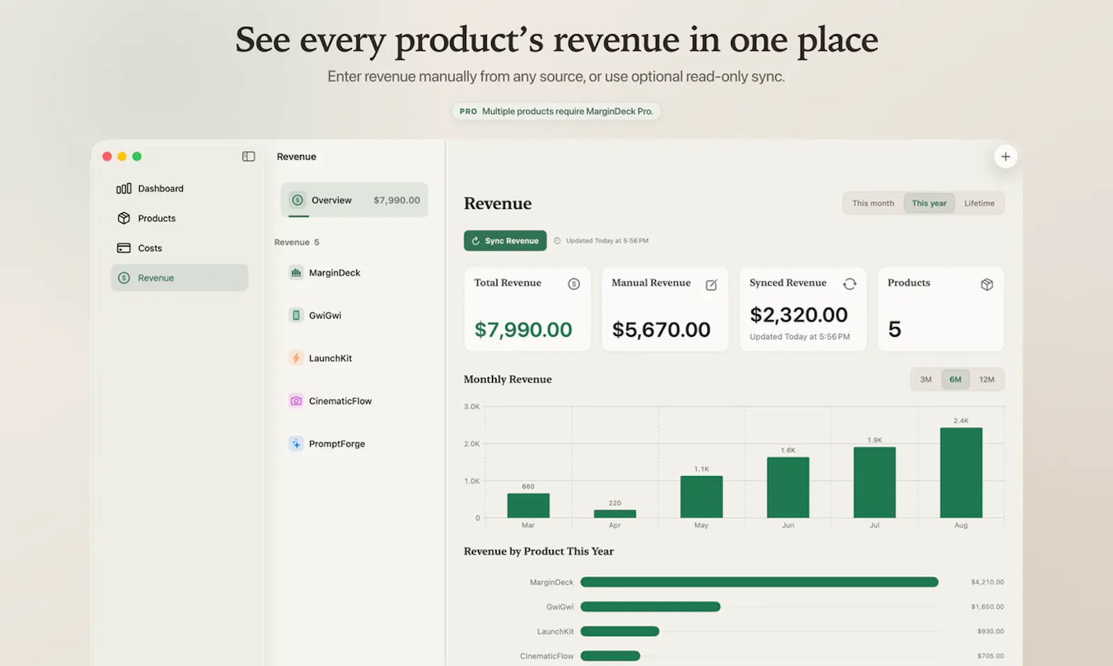
Task: Select the This month range
Action: [873, 203]
